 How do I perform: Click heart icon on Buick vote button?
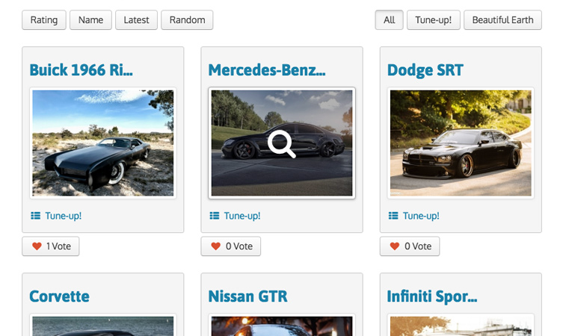(x=37, y=246)
